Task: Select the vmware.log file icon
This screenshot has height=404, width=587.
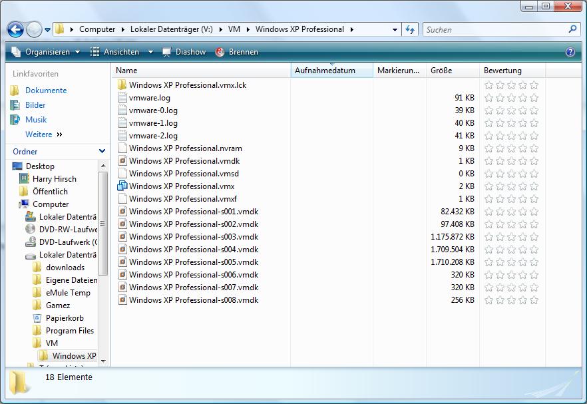Action: (122, 97)
